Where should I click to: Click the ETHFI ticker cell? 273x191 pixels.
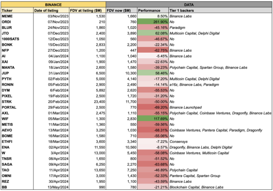coord(17,142)
